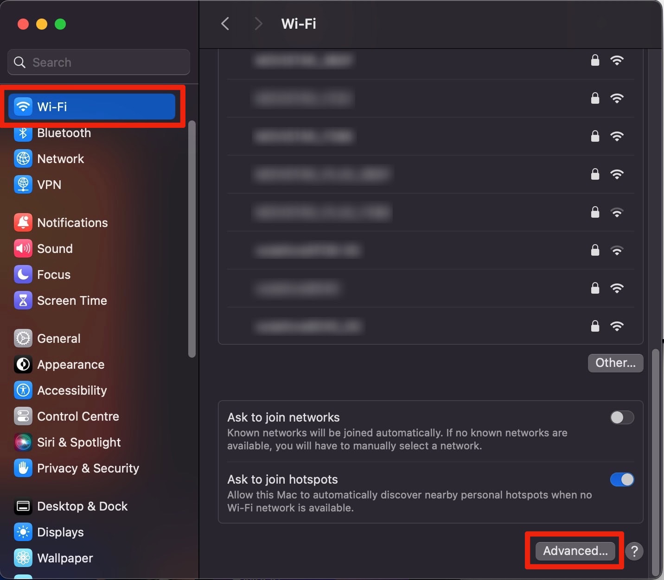Open the Other... network dialog

(x=615, y=363)
